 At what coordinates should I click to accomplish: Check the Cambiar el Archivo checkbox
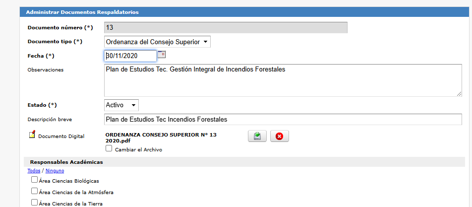109,148
